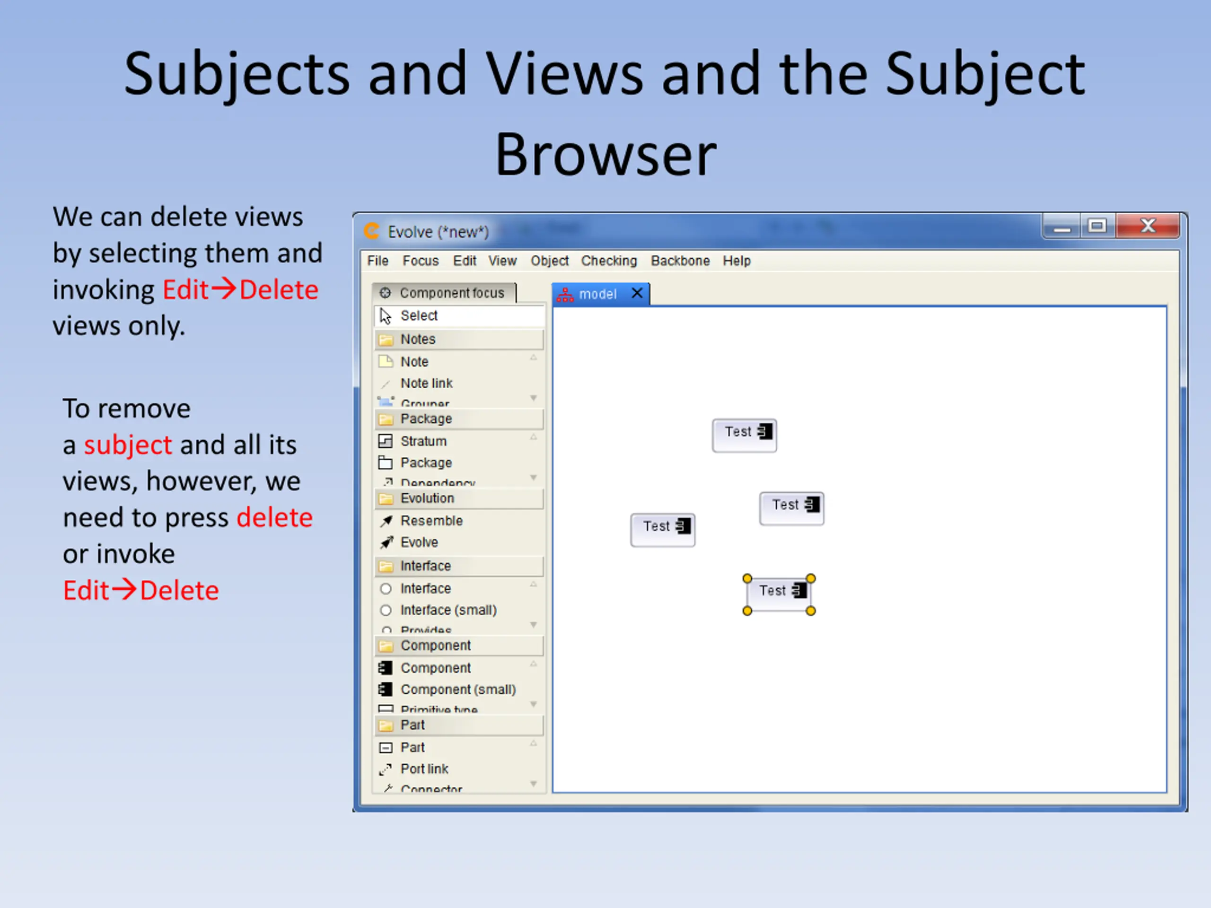Pick the Note tool icon
Viewport: 1211px width, 908px height.
386,362
